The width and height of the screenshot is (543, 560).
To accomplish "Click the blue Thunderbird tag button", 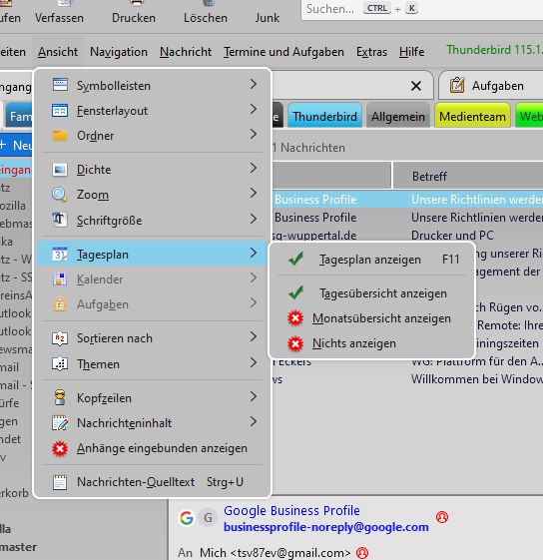I will 324,116.
